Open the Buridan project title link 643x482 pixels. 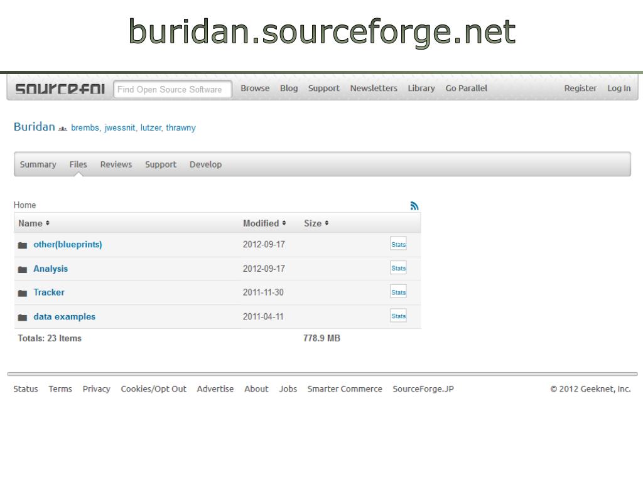coord(35,127)
